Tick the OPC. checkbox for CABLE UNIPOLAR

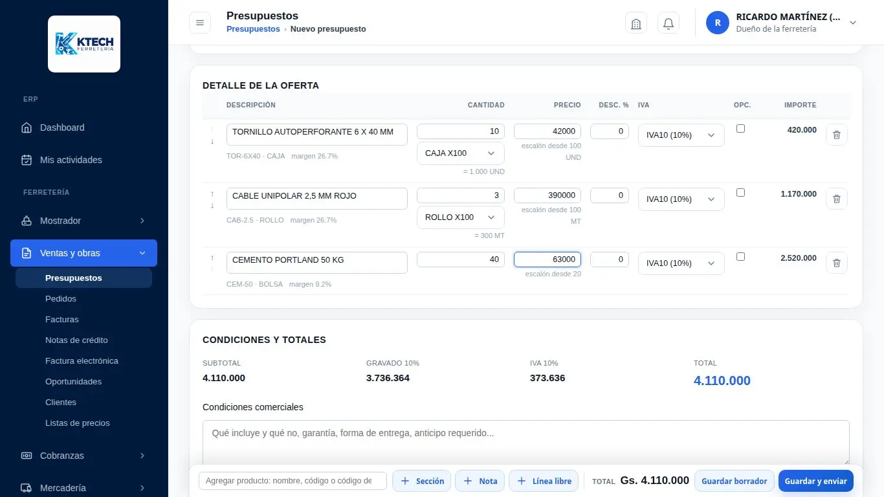741,193
